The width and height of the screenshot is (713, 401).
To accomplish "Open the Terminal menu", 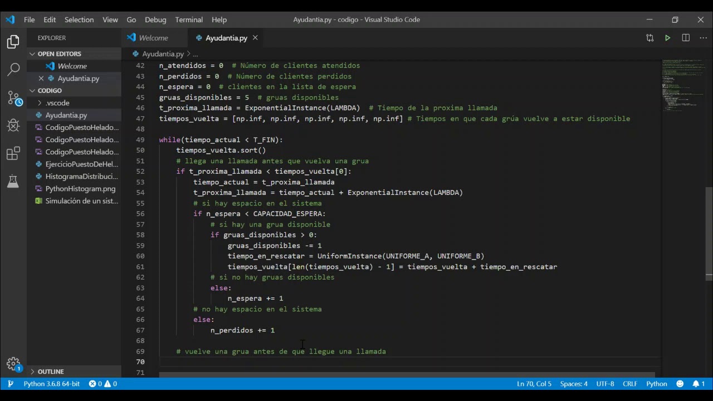I will (189, 19).
